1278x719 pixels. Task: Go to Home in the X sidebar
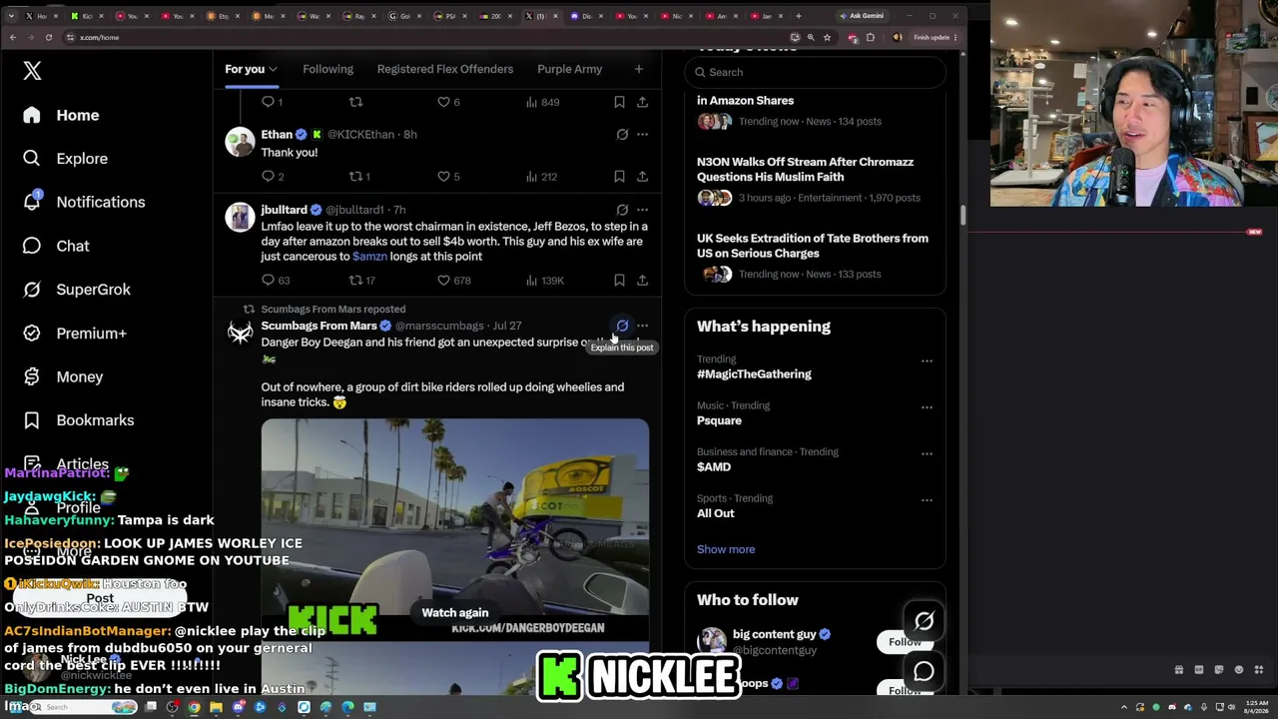click(62, 115)
